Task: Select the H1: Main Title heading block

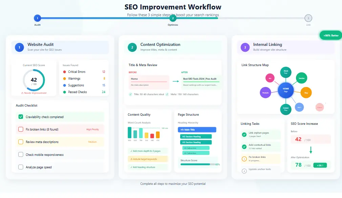Action: tap(197, 130)
